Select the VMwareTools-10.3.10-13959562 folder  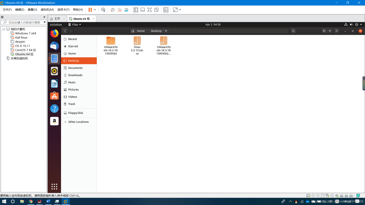pos(111,46)
